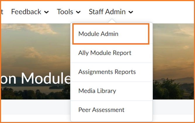Image resolution: width=195 pixels, height=123 pixels.
Task: Select Module Admin from dropdown
Action: [111, 34]
